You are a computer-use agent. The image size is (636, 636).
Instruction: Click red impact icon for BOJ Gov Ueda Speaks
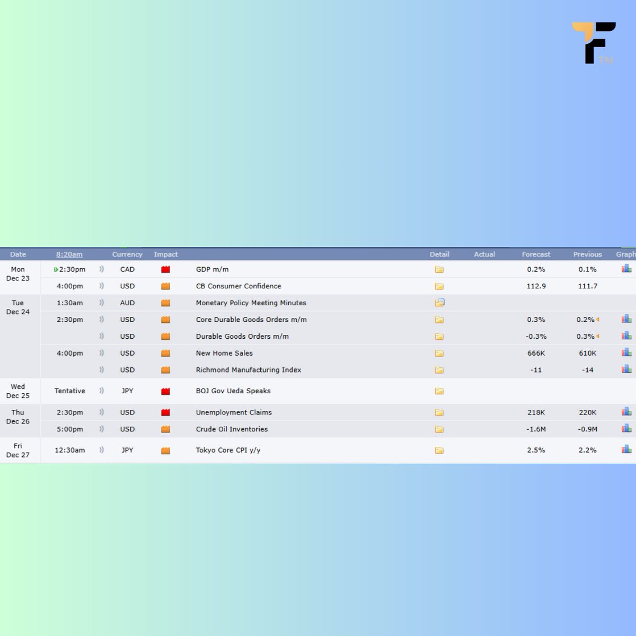click(165, 391)
